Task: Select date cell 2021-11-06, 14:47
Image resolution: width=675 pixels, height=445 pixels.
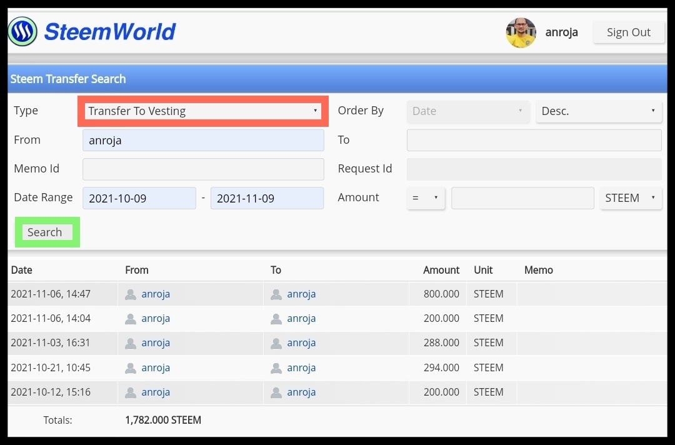Action: (x=51, y=294)
